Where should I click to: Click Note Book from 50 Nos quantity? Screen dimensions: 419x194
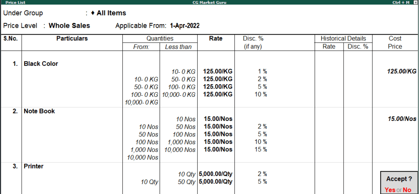pos(149,134)
